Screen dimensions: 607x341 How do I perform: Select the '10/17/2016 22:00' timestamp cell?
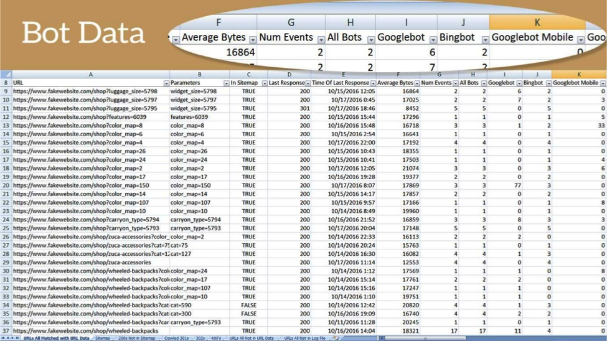[x=344, y=142]
